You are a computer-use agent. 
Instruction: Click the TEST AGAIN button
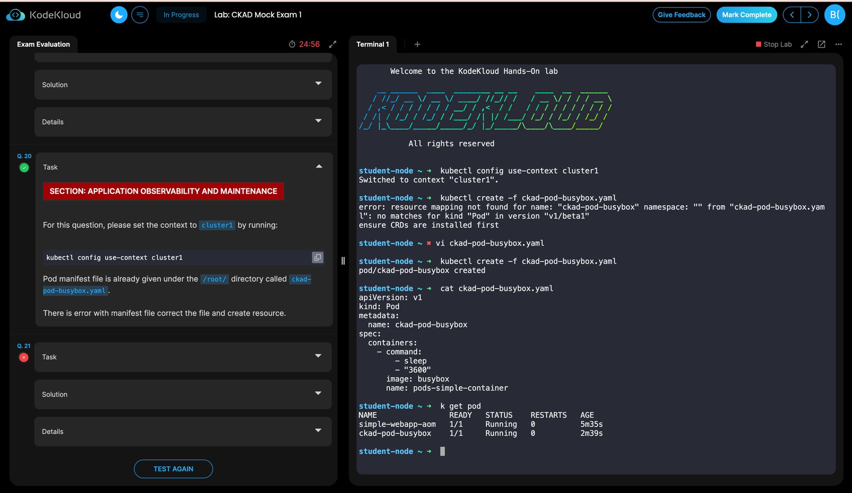pos(173,469)
